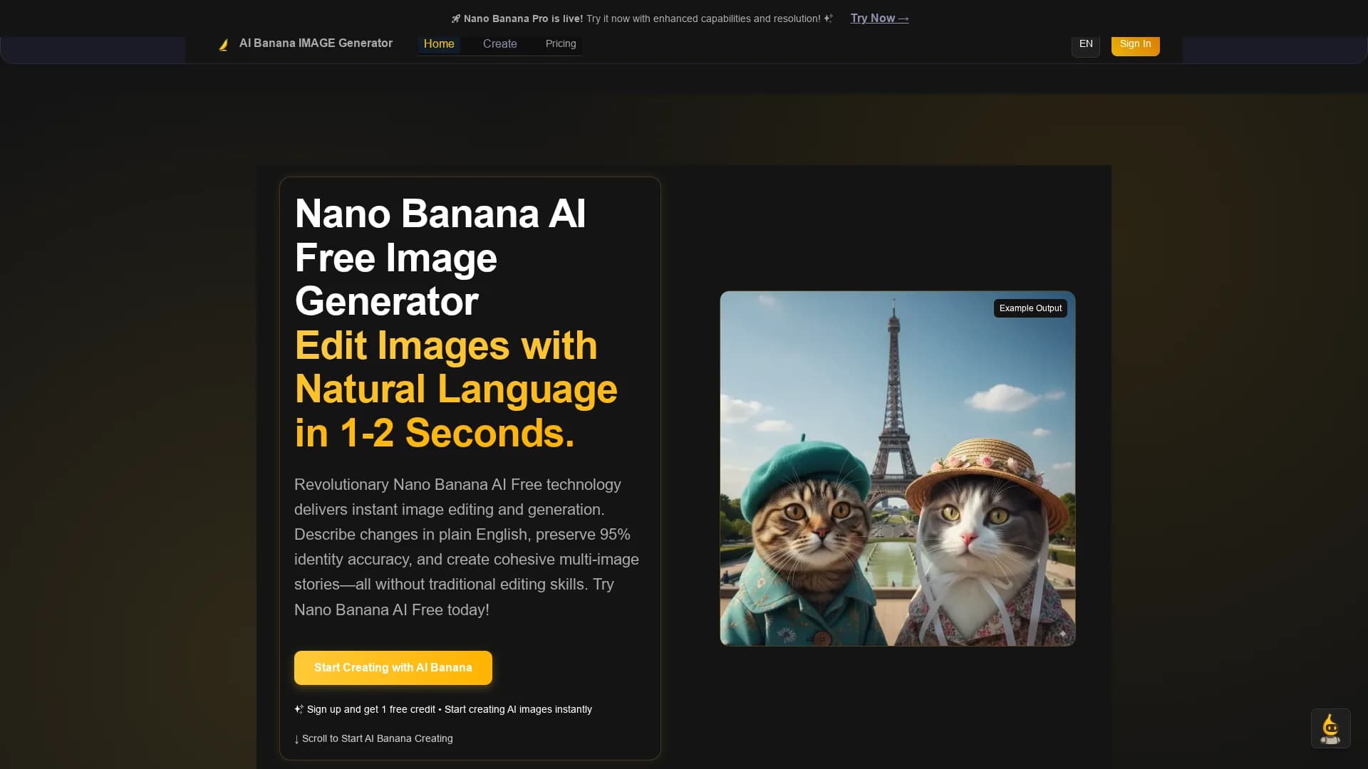Follow the Try Now link in the banner
Viewport: 1368px width, 769px height.
coord(879,19)
